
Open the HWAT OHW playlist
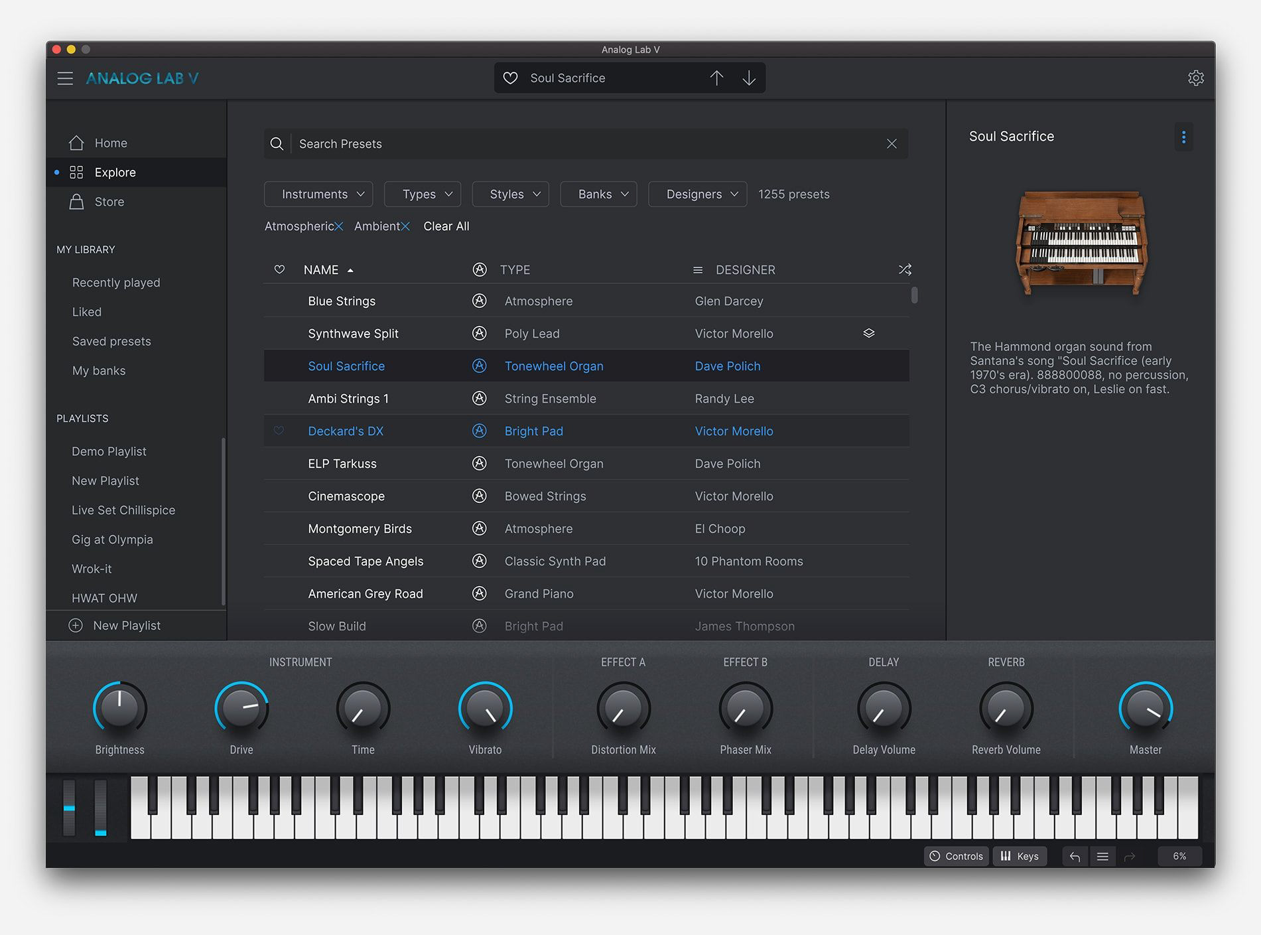coord(104,598)
